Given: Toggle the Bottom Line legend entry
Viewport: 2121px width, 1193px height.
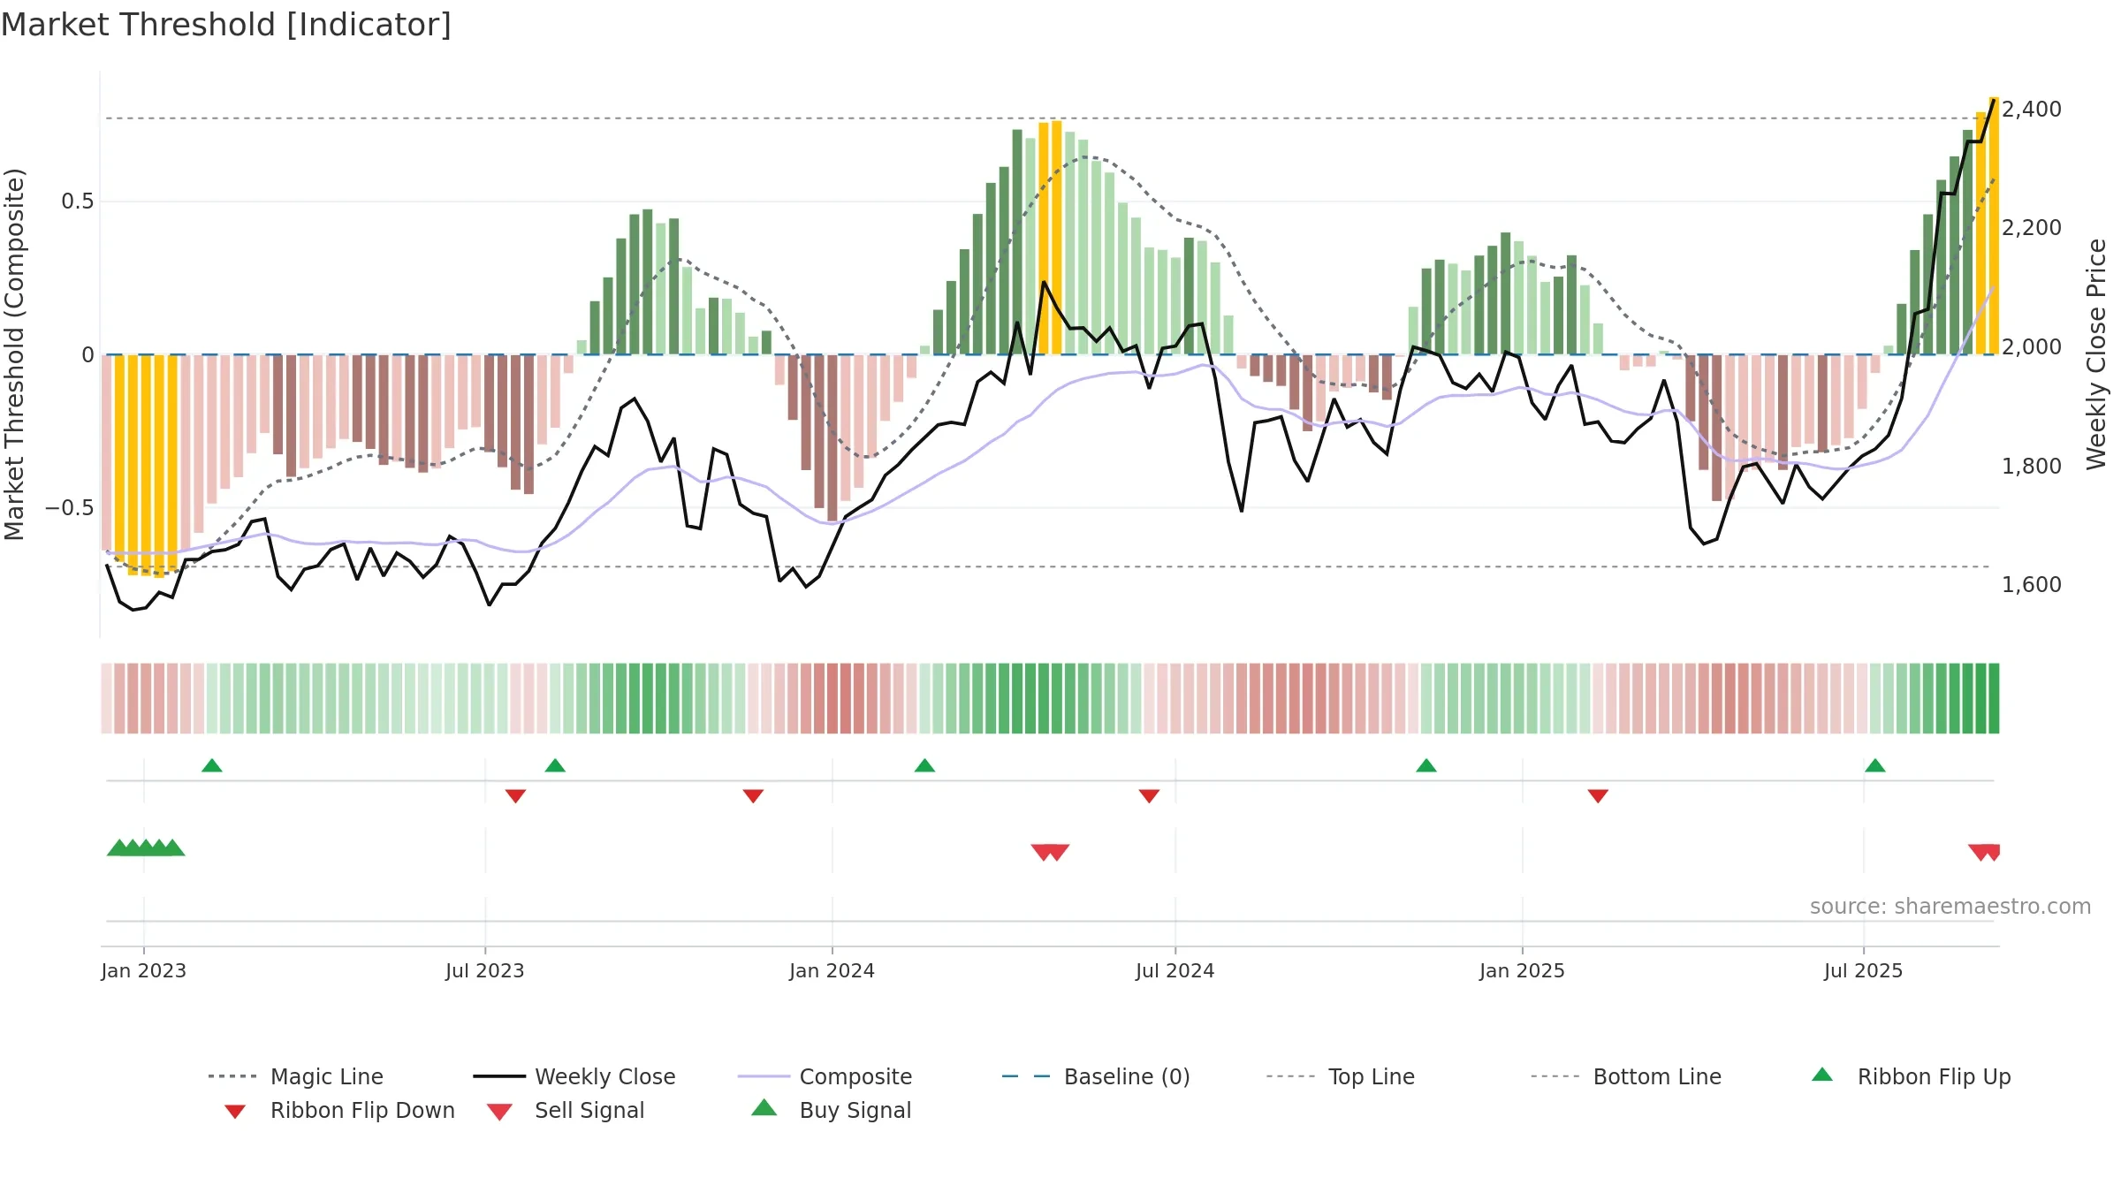Looking at the screenshot, I should pos(1626,1076).
